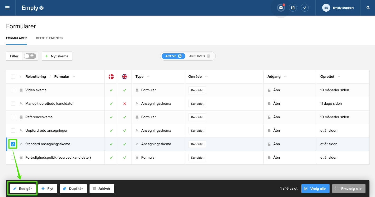Viewport: 375px width, 197px height.
Task: Click the Redigér button
Action: point(23,189)
